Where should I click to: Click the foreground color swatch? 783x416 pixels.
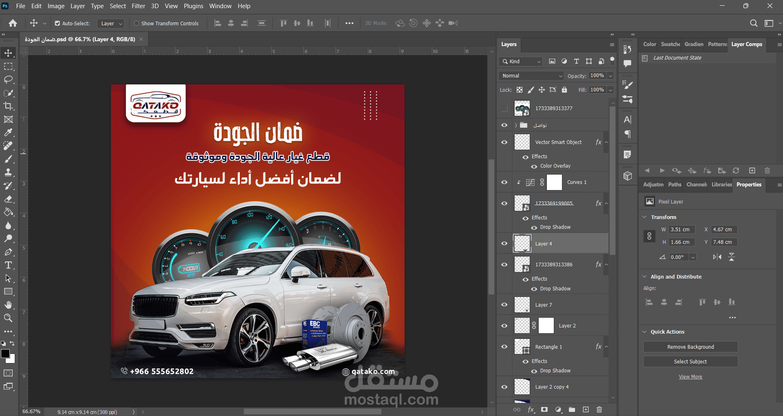(5, 354)
